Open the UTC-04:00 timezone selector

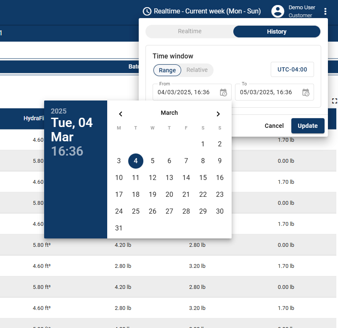pos(292,69)
